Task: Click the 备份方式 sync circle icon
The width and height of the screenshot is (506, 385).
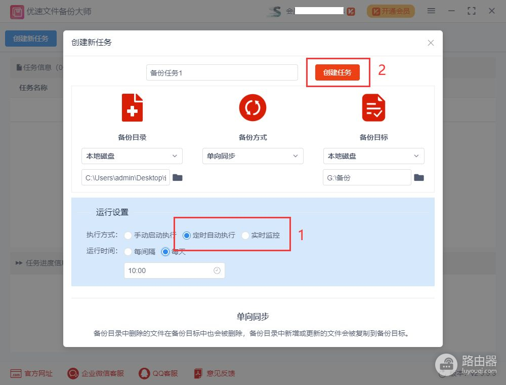Action: [252, 107]
